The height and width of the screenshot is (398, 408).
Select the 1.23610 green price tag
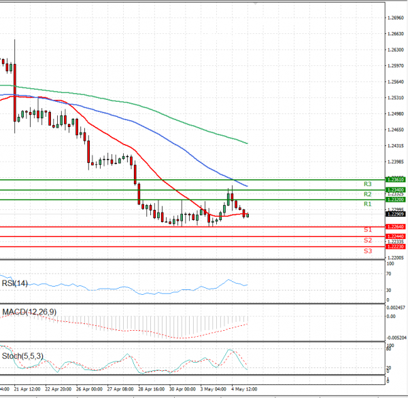(x=395, y=179)
